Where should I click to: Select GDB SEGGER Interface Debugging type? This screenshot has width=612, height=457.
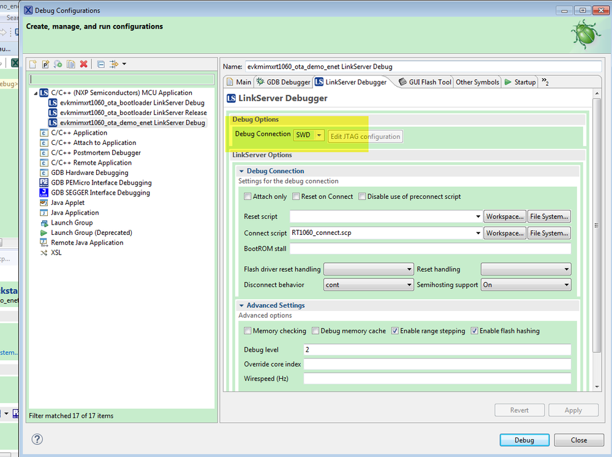pos(100,193)
